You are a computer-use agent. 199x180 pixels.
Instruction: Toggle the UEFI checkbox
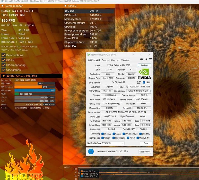tap(144, 82)
